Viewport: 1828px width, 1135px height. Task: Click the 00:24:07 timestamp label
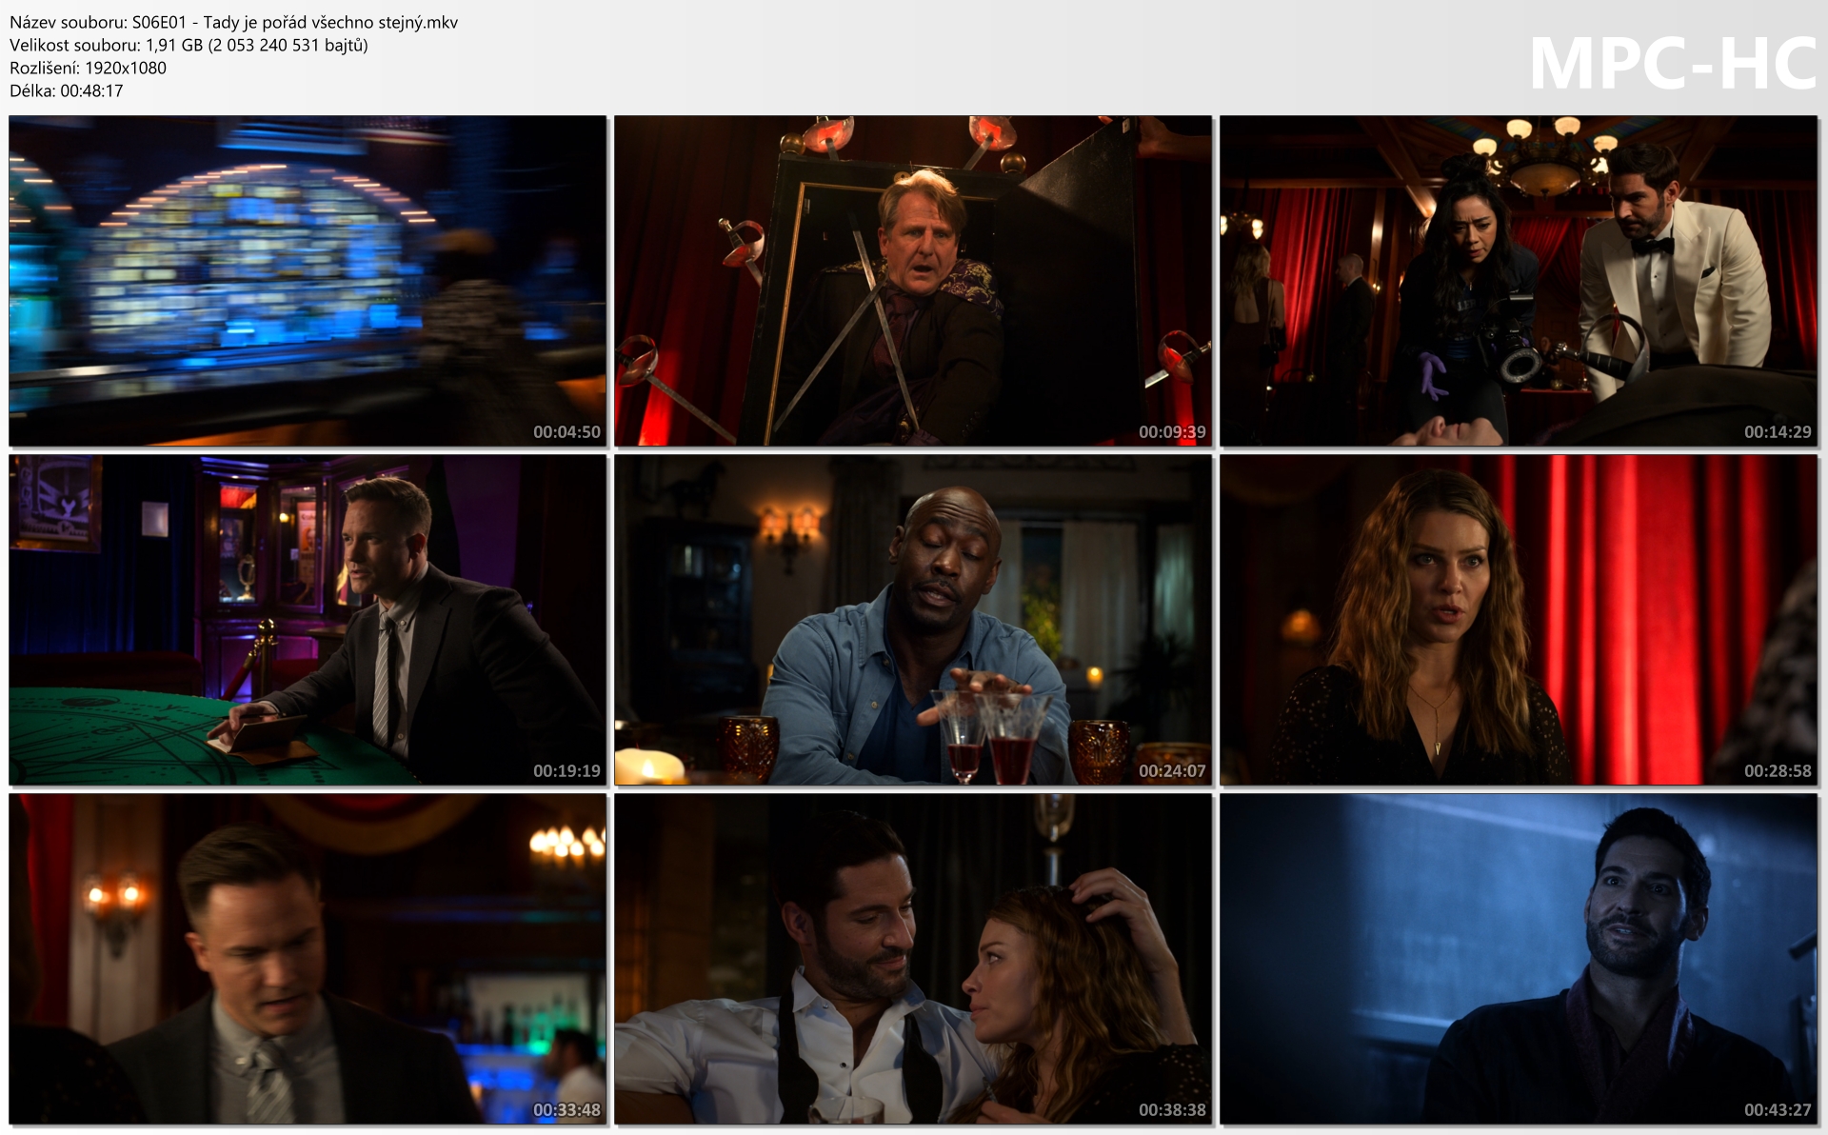[1172, 771]
